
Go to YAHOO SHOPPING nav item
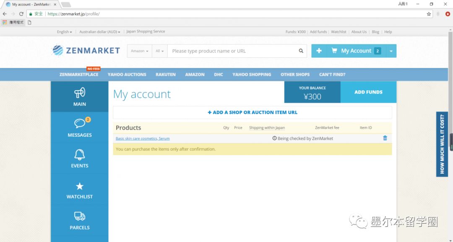(252, 75)
